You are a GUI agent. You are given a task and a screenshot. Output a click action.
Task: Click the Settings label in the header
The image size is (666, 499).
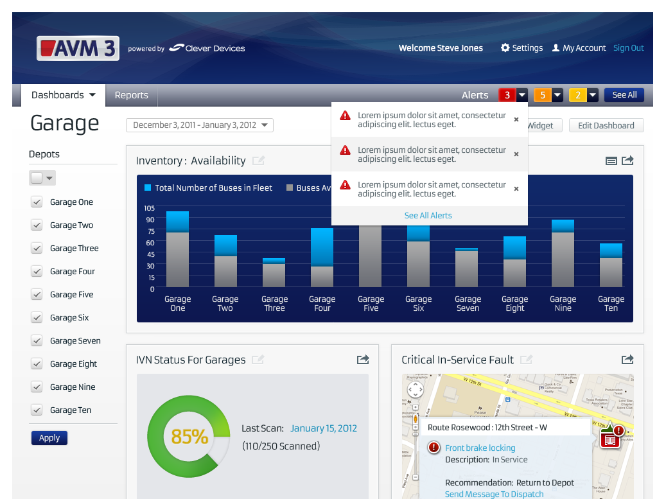(x=527, y=48)
